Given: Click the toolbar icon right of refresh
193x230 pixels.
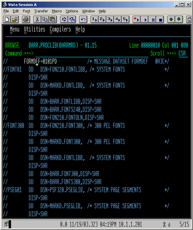Looking at the screenshot, I should [x=72, y=20].
